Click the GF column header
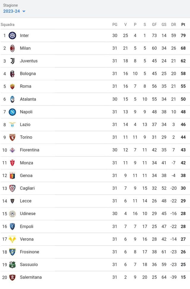 click(x=154, y=25)
